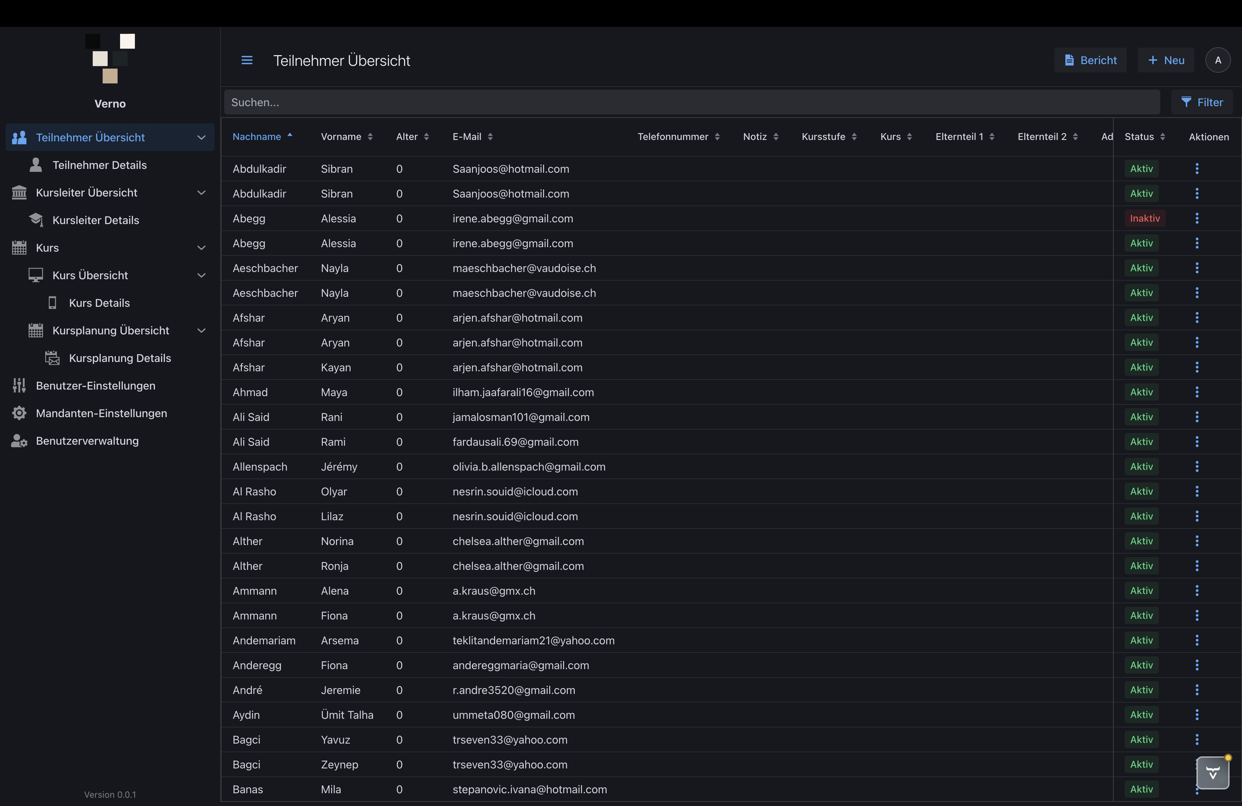
Task: Click the Kursleiter Details graduate icon
Action: pyautogui.click(x=36, y=220)
